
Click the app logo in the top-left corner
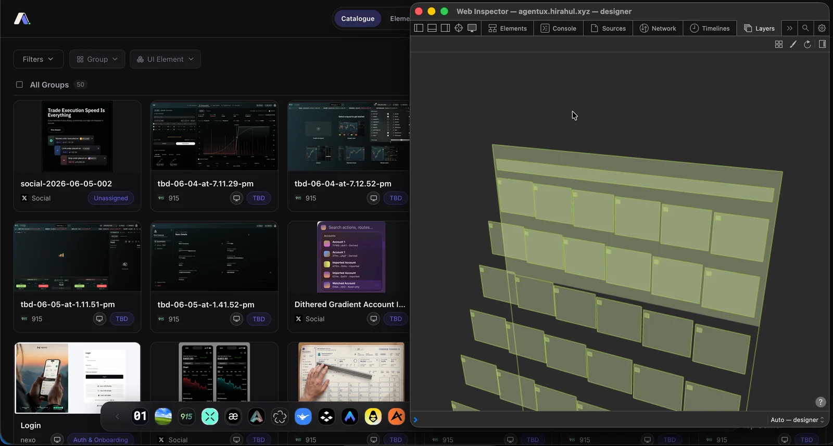click(x=22, y=19)
